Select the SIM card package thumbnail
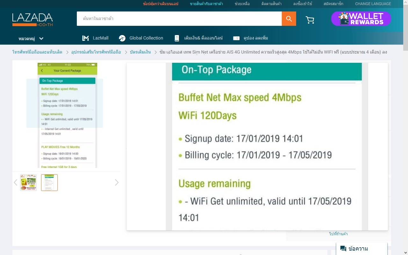This screenshot has height=255, width=408. [28, 183]
